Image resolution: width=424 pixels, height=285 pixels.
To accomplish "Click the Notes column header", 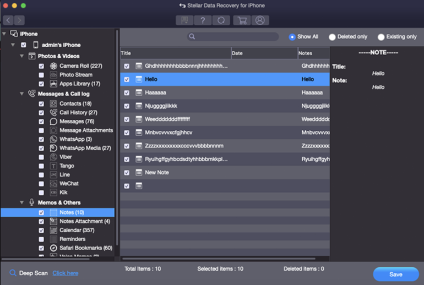I will 314,53.
